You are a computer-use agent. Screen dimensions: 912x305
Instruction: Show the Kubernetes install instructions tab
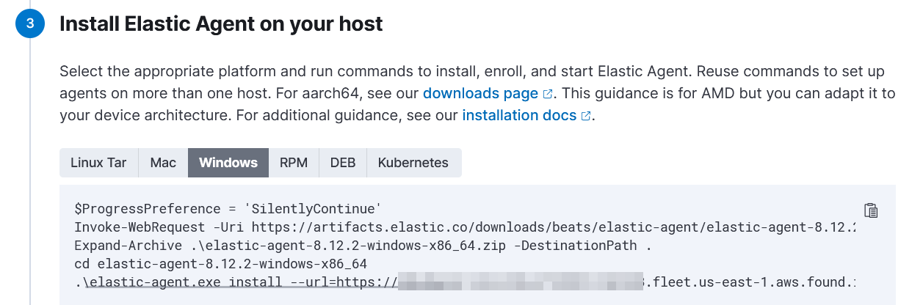tap(413, 163)
